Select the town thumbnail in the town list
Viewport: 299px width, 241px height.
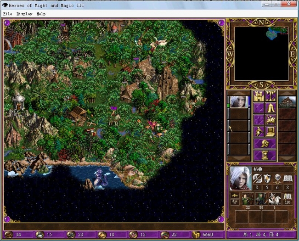coord(287,102)
